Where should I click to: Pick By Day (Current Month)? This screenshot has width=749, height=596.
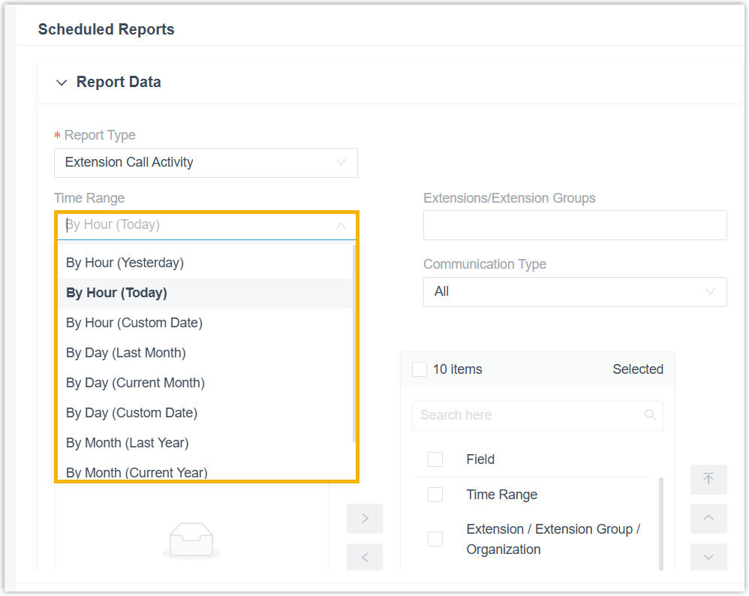pyautogui.click(x=206, y=383)
